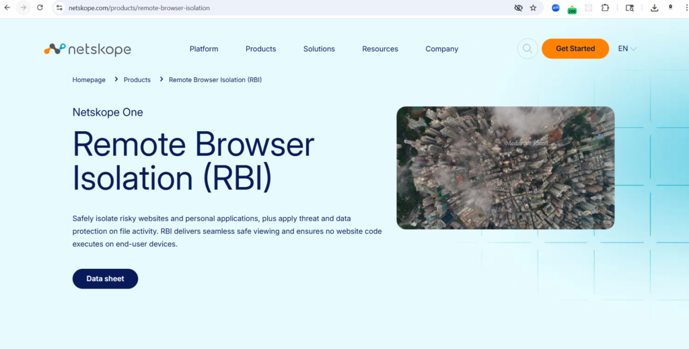
Task: Click the orange Get Started button
Action: point(575,49)
